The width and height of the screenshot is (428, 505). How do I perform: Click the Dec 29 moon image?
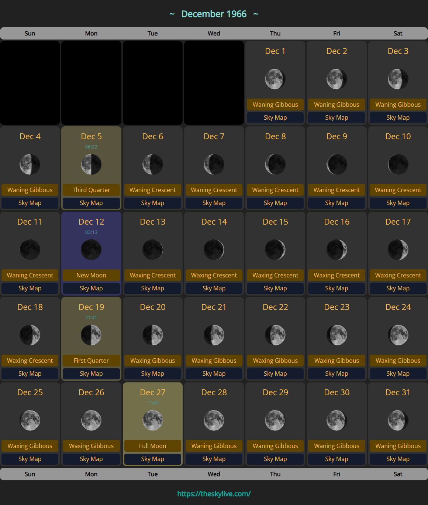pyautogui.click(x=275, y=420)
